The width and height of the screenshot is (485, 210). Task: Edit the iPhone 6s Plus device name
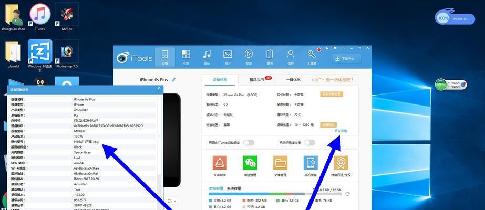[x=174, y=80]
